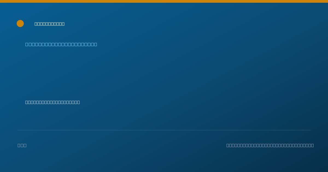Select the white title text beside the logo
Viewport: 328px width, 172px height.
49,24
